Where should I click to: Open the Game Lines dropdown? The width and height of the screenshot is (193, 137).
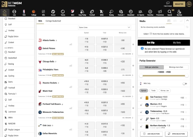[x=104, y=27]
